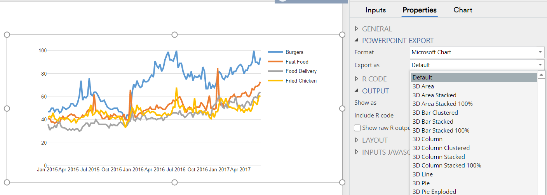Click the dropdown list scroll-up arrow

(542, 75)
